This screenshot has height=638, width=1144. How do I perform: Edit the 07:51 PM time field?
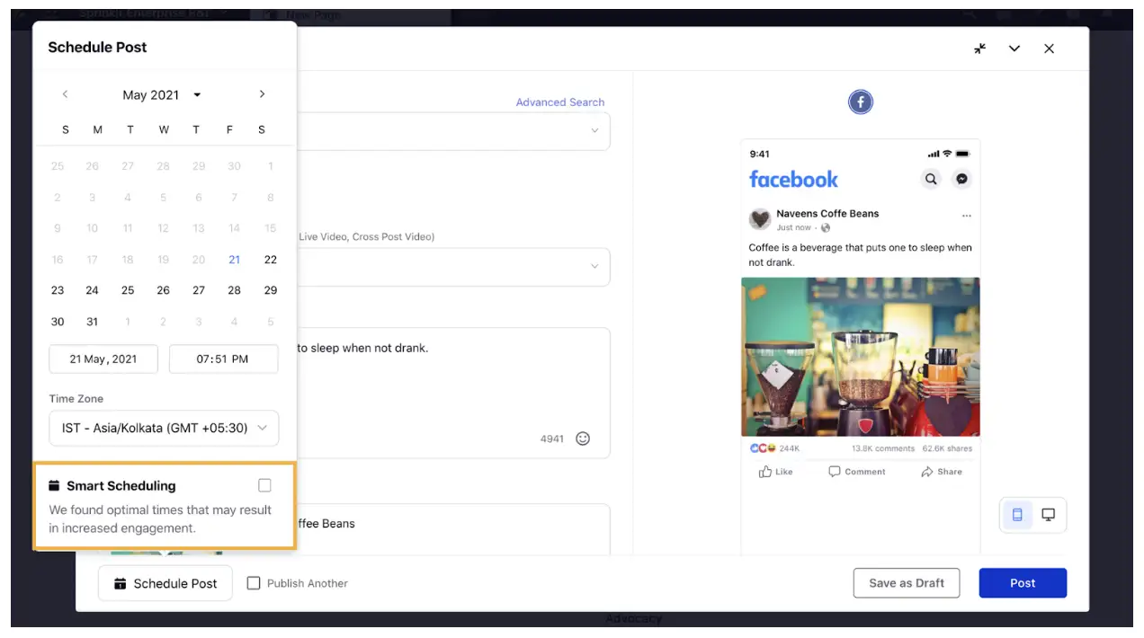(223, 359)
